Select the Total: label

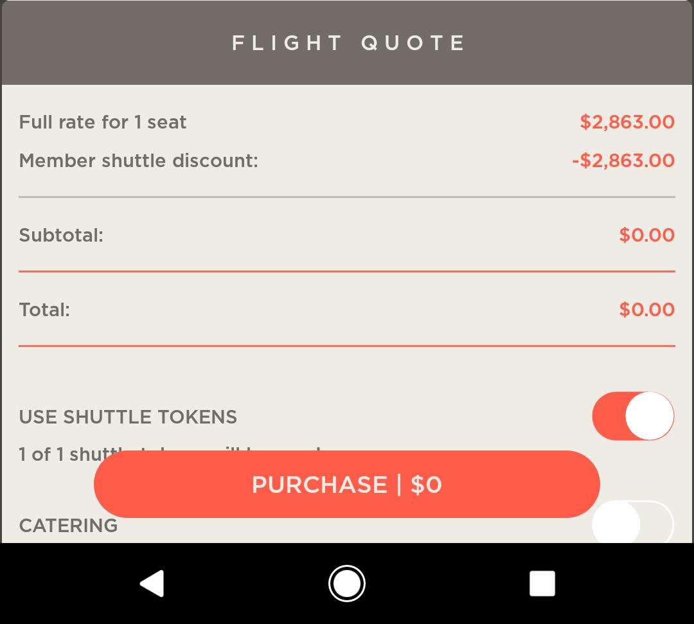pos(44,310)
